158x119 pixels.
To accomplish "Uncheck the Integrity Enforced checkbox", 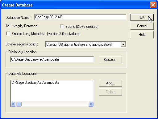I will 8,26.
